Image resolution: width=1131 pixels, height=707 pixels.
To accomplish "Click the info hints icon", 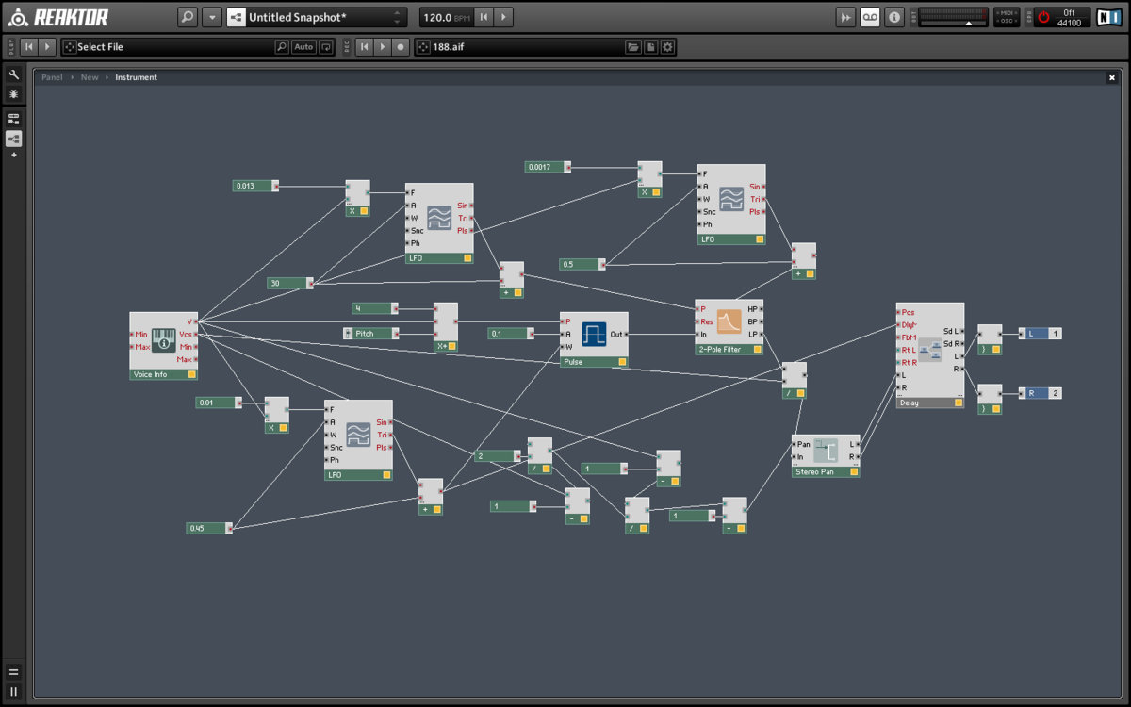I will point(894,17).
